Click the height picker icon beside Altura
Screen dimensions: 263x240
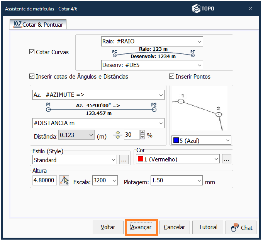[x=64, y=181]
